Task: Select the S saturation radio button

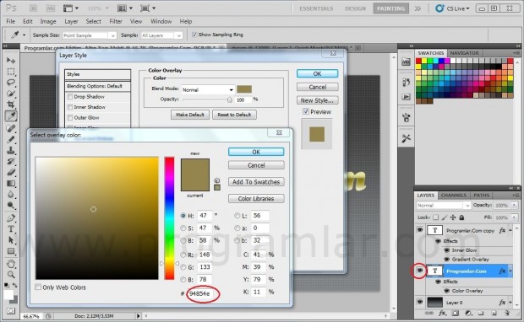Action: (x=183, y=228)
